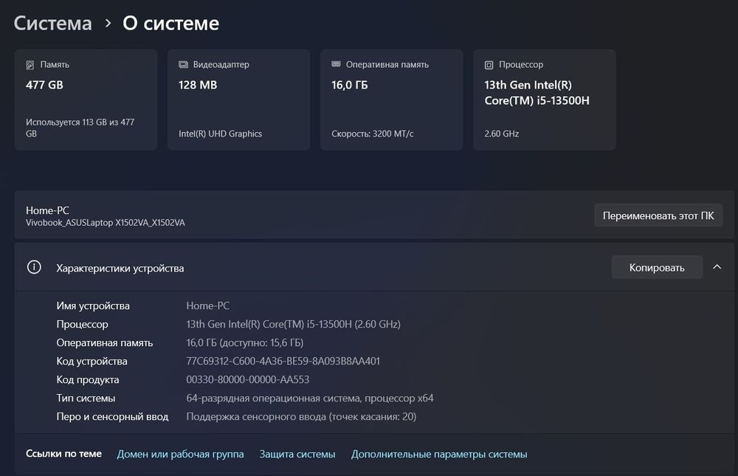Click the Характеристики устройства heading
This screenshot has height=476, width=738.
[x=120, y=268]
